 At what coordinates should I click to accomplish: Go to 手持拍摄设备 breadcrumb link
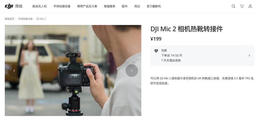tap(25, 19)
